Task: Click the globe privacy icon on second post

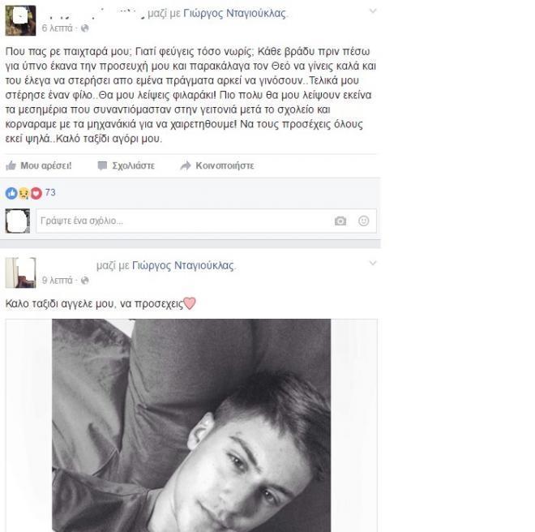Action: coord(85,281)
